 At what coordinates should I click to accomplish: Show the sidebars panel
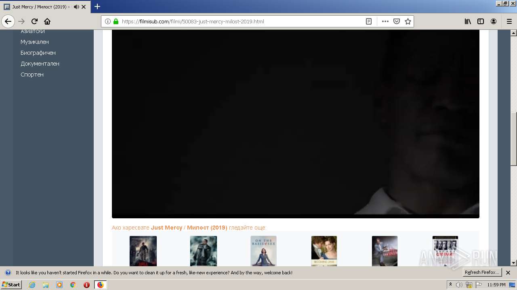click(481, 21)
